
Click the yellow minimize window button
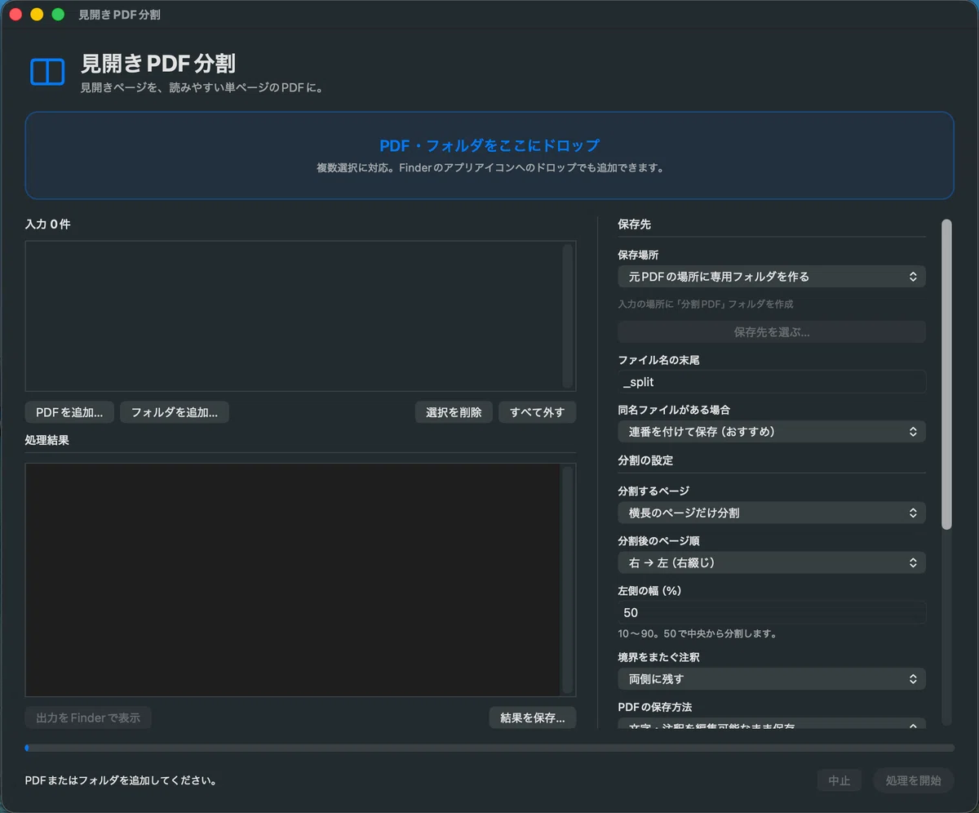37,15
